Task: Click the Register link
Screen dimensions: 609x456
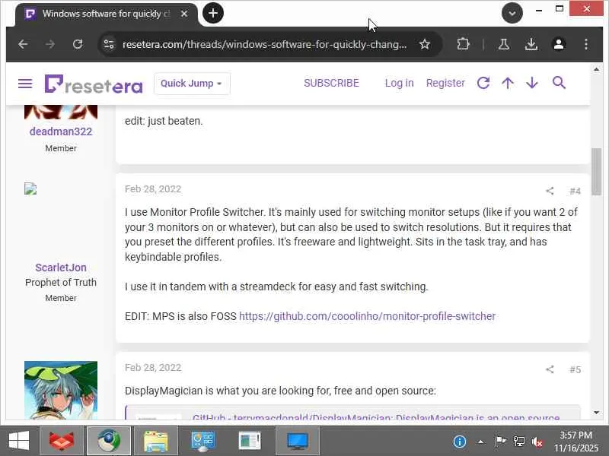Action: click(445, 83)
